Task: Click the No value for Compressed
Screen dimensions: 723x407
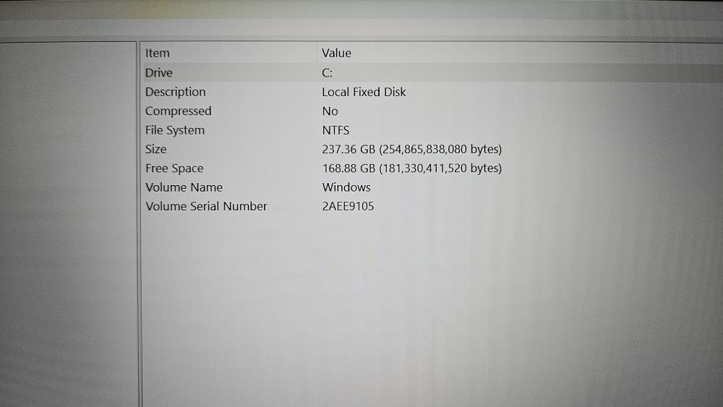Action: click(330, 111)
